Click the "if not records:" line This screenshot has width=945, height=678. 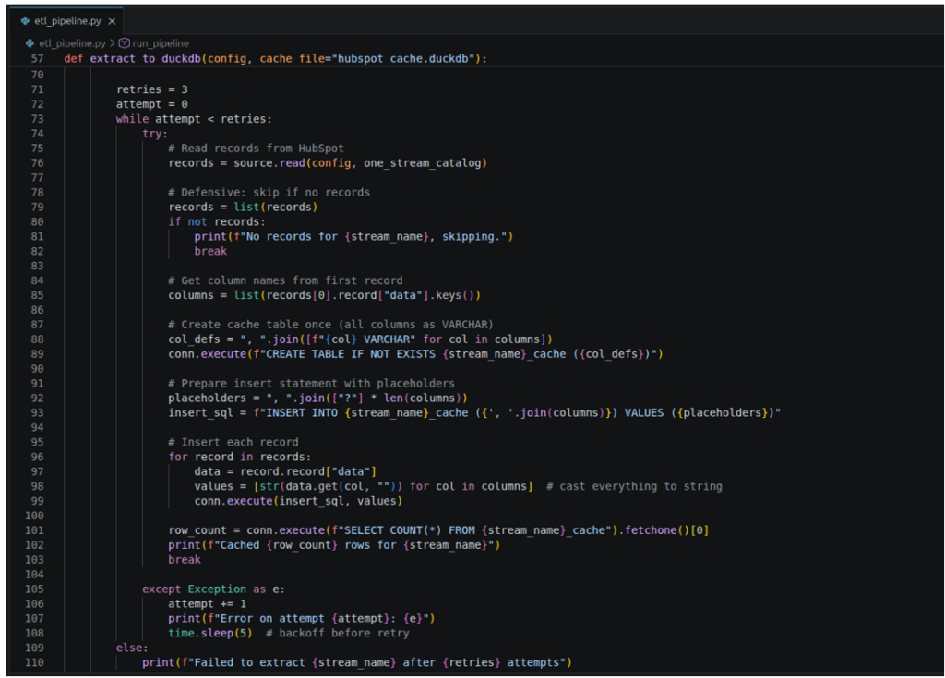point(217,221)
